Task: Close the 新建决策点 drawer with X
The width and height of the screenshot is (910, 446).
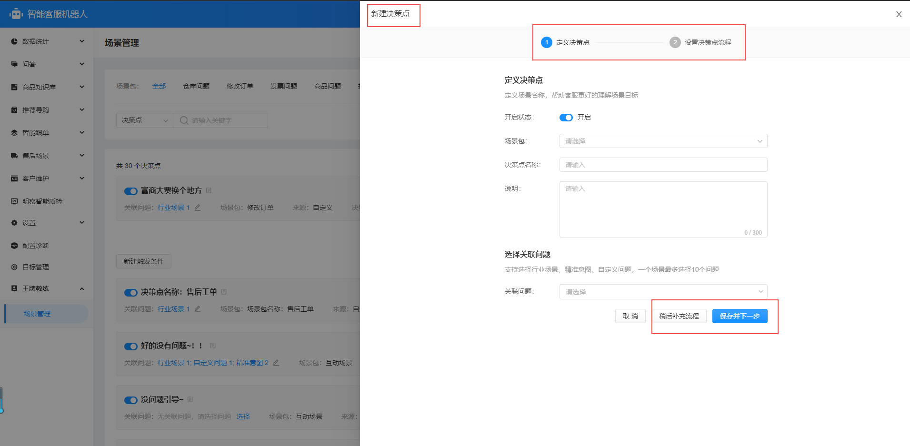Action: (x=899, y=14)
